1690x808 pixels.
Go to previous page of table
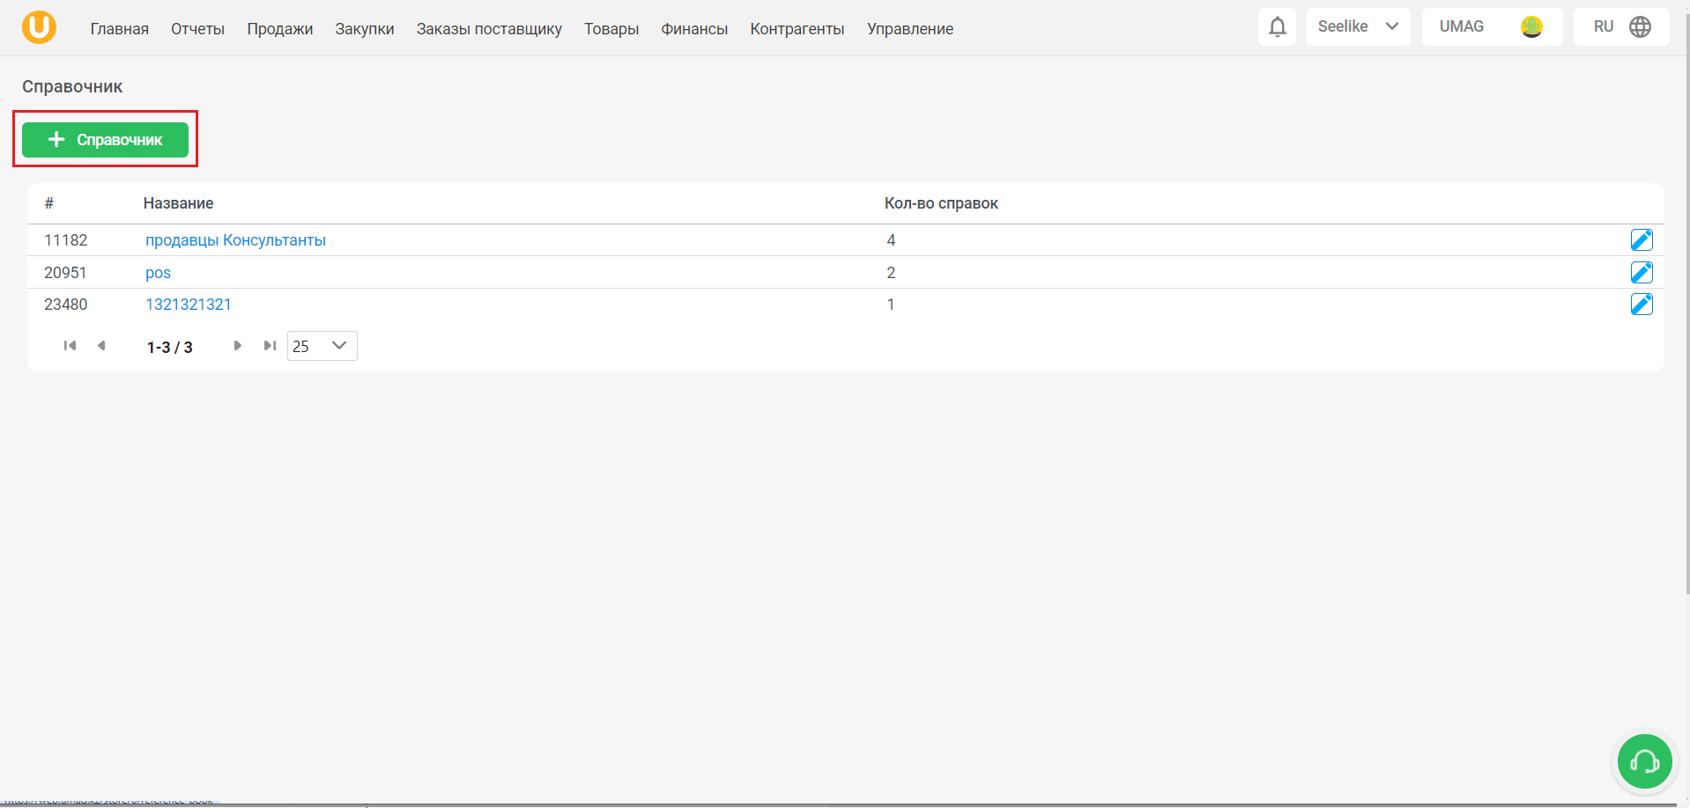point(101,346)
